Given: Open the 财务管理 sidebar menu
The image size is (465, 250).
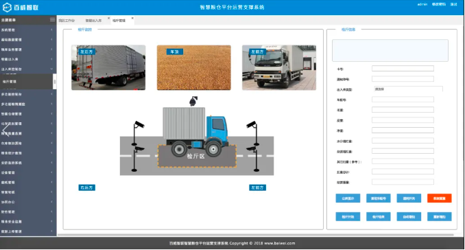Looking at the screenshot, I should 28,212.
